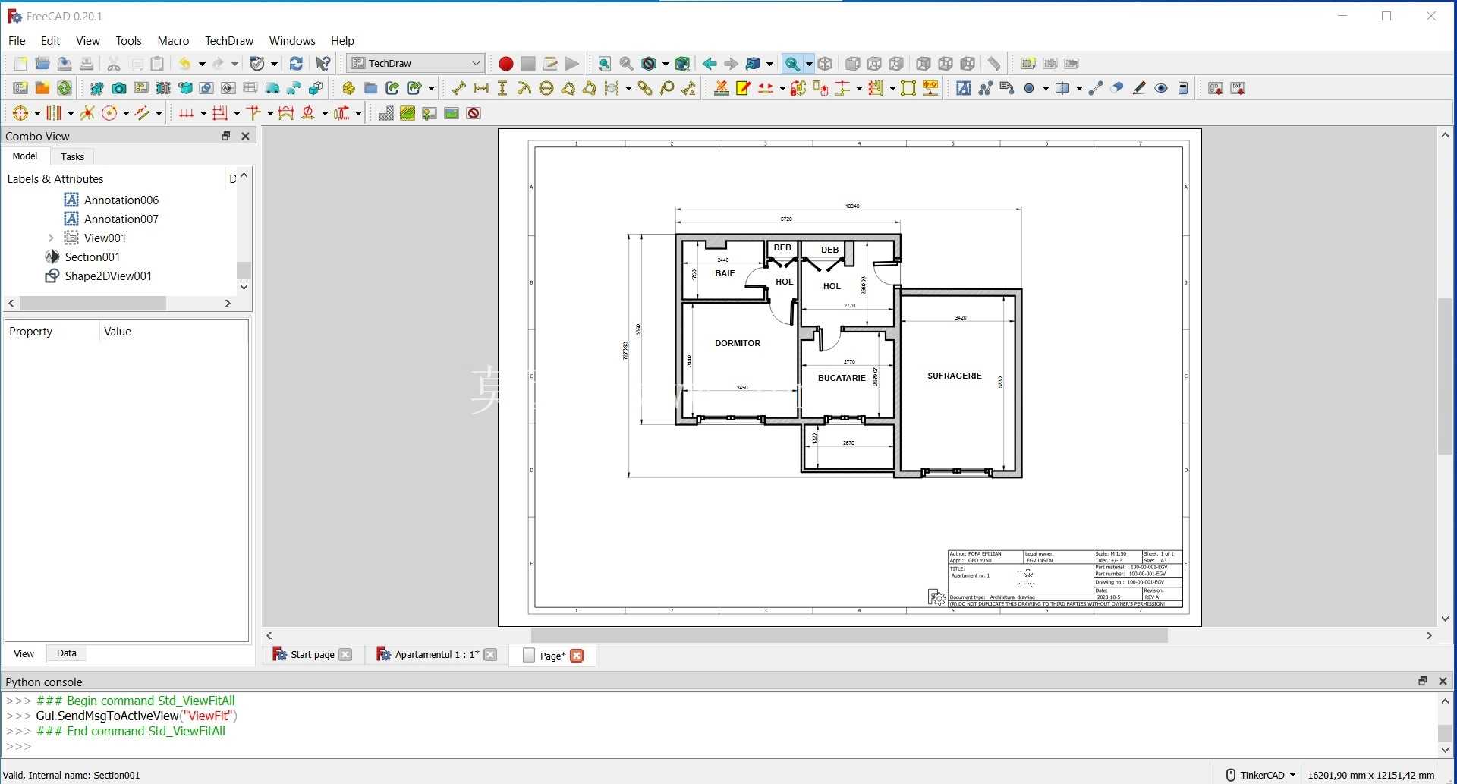
Task: Click the Diameter Dimension icon
Action: click(x=546, y=89)
